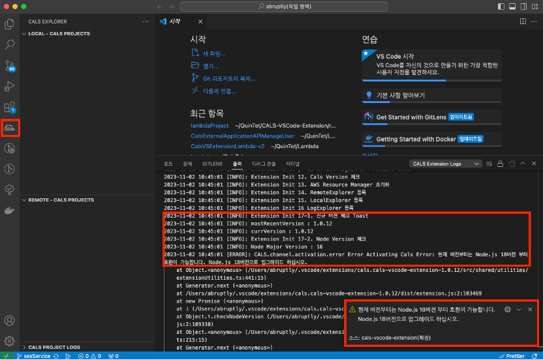This screenshot has height=360, width=543.
Task: Clear the output panel contents
Action: [489, 164]
